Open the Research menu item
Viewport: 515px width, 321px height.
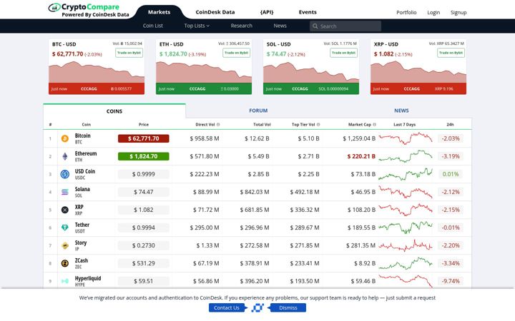click(242, 26)
